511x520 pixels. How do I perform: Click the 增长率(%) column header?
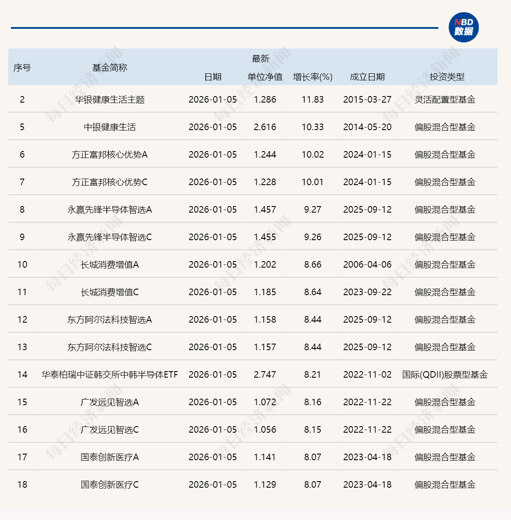[312, 77]
